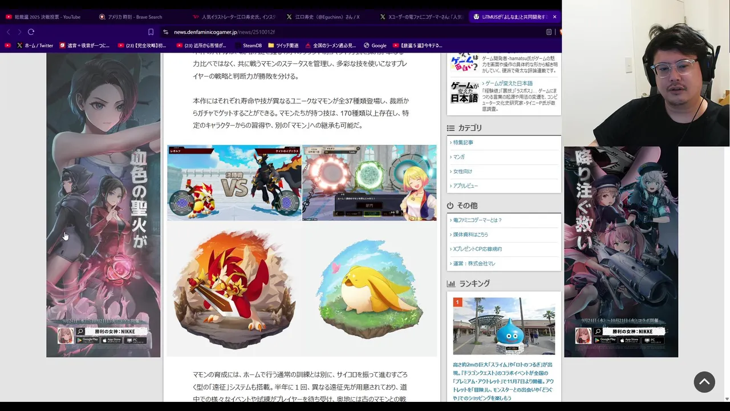
Task: Open the 特集記事 category link
Action: pos(463,142)
